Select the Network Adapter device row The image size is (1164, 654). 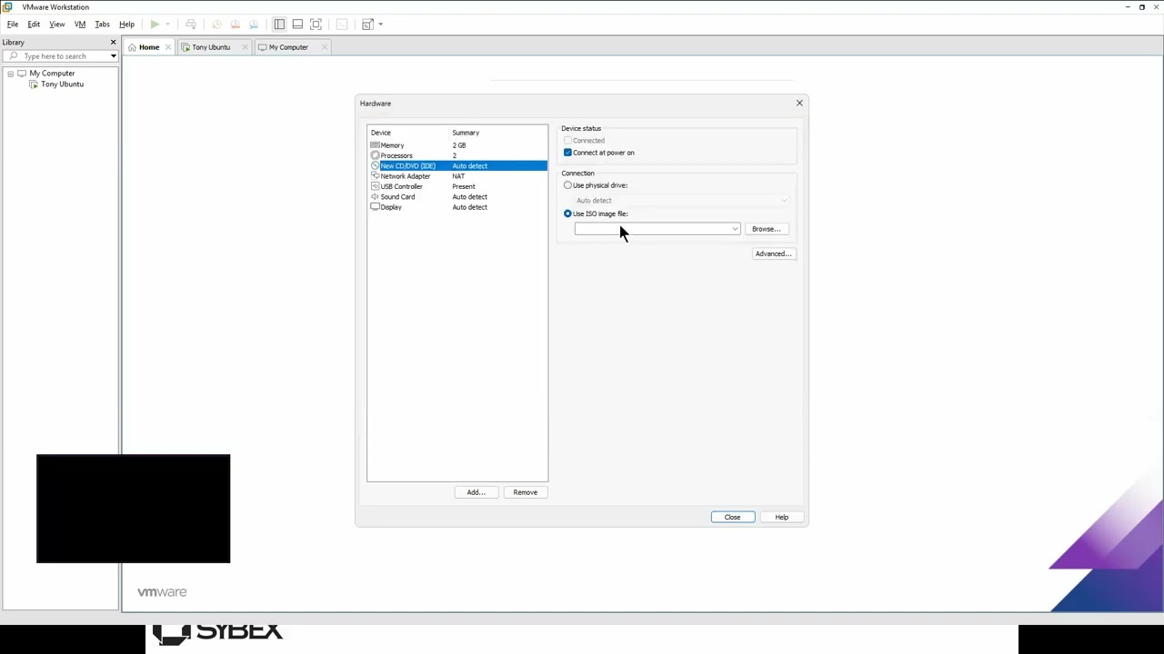[x=457, y=176]
